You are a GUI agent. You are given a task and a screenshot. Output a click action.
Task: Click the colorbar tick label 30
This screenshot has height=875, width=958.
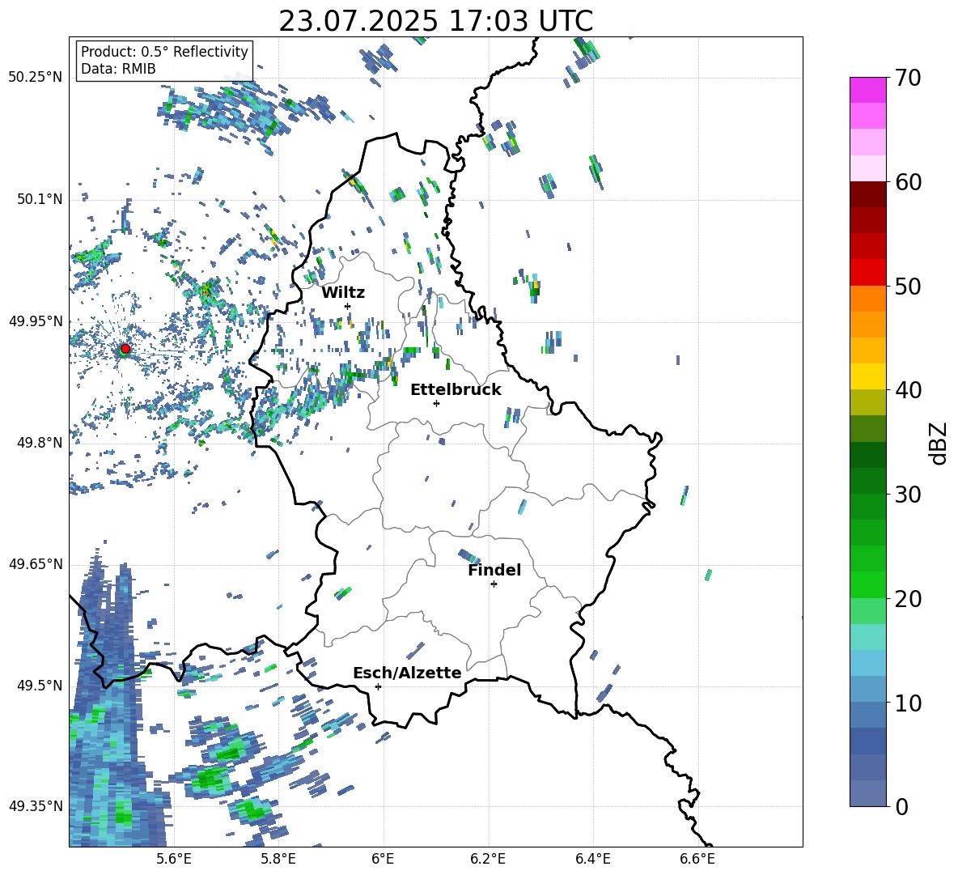[x=909, y=495]
